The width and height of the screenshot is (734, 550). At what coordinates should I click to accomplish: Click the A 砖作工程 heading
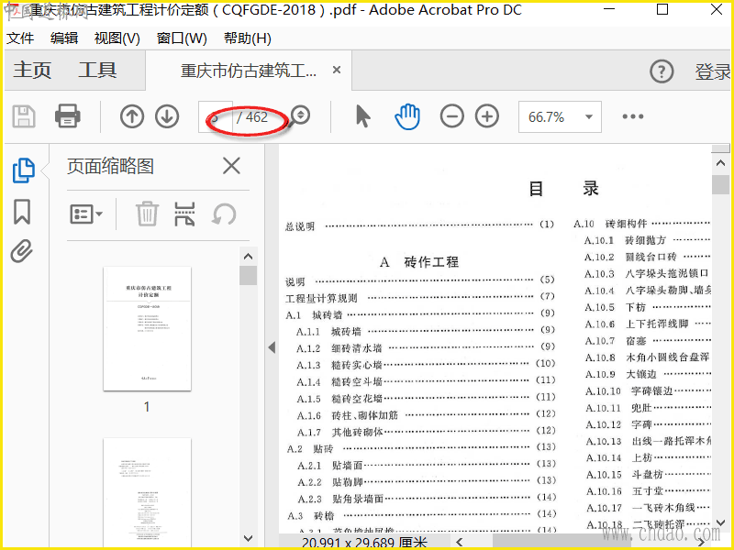[x=419, y=262]
